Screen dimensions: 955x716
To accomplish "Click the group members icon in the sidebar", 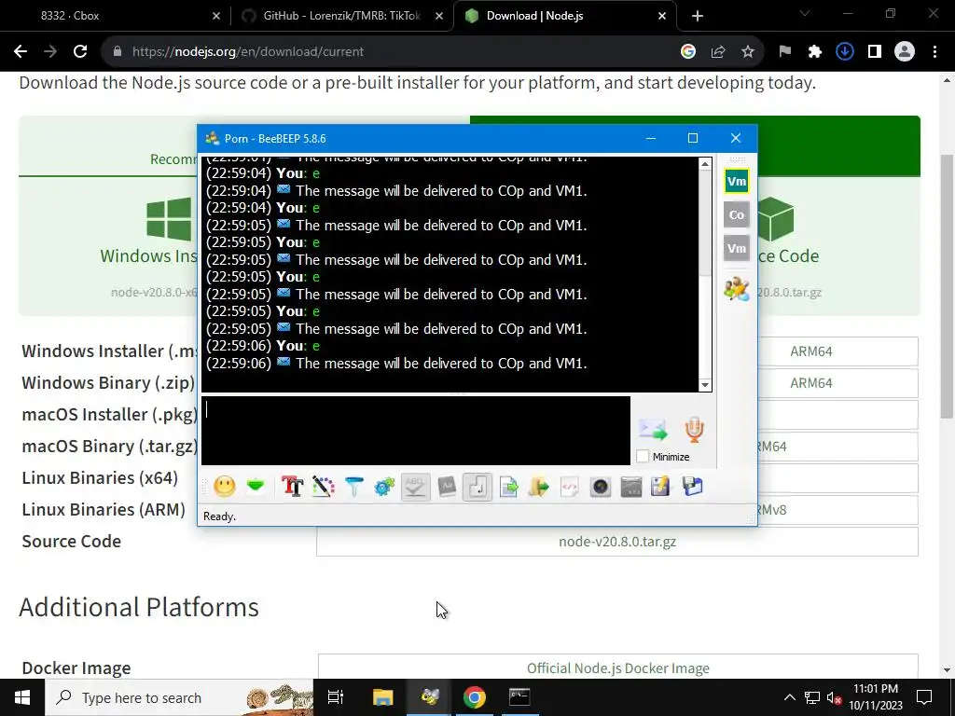I will [x=737, y=289].
